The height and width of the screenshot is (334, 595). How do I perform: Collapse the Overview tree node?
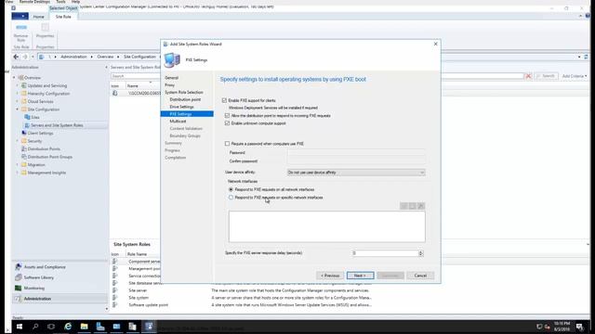[15, 78]
